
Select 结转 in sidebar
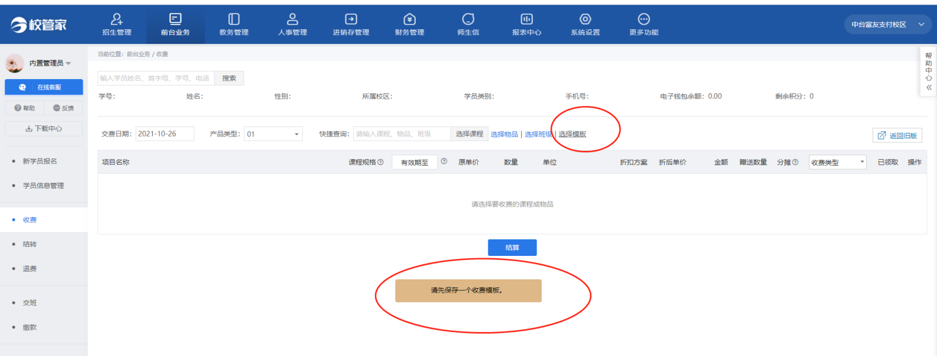pos(30,244)
